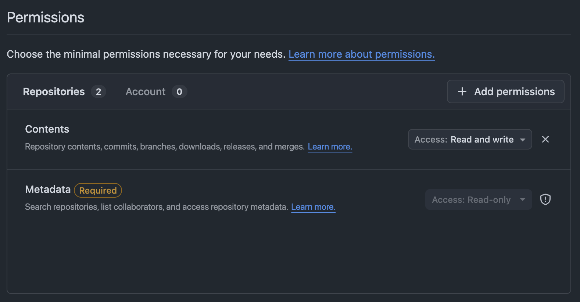Open the Learn more about permissions link

(361, 54)
